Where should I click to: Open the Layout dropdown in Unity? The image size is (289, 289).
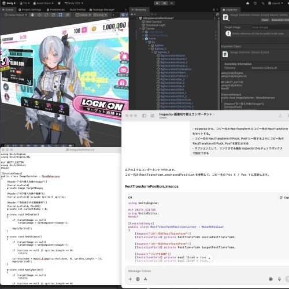coord(276,3)
